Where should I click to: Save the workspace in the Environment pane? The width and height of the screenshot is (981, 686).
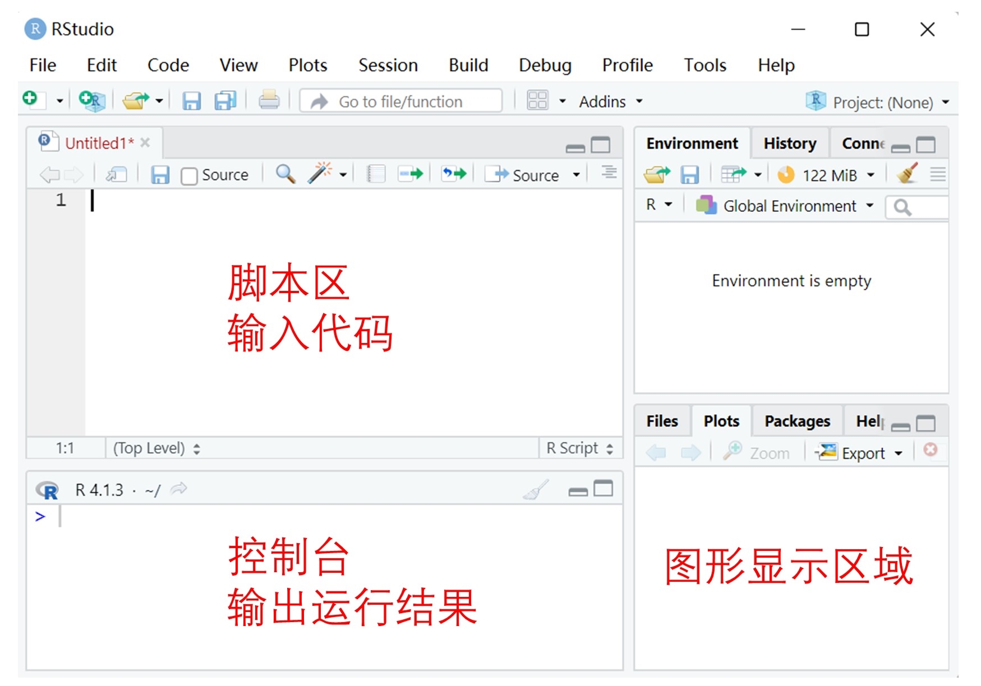(689, 175)
